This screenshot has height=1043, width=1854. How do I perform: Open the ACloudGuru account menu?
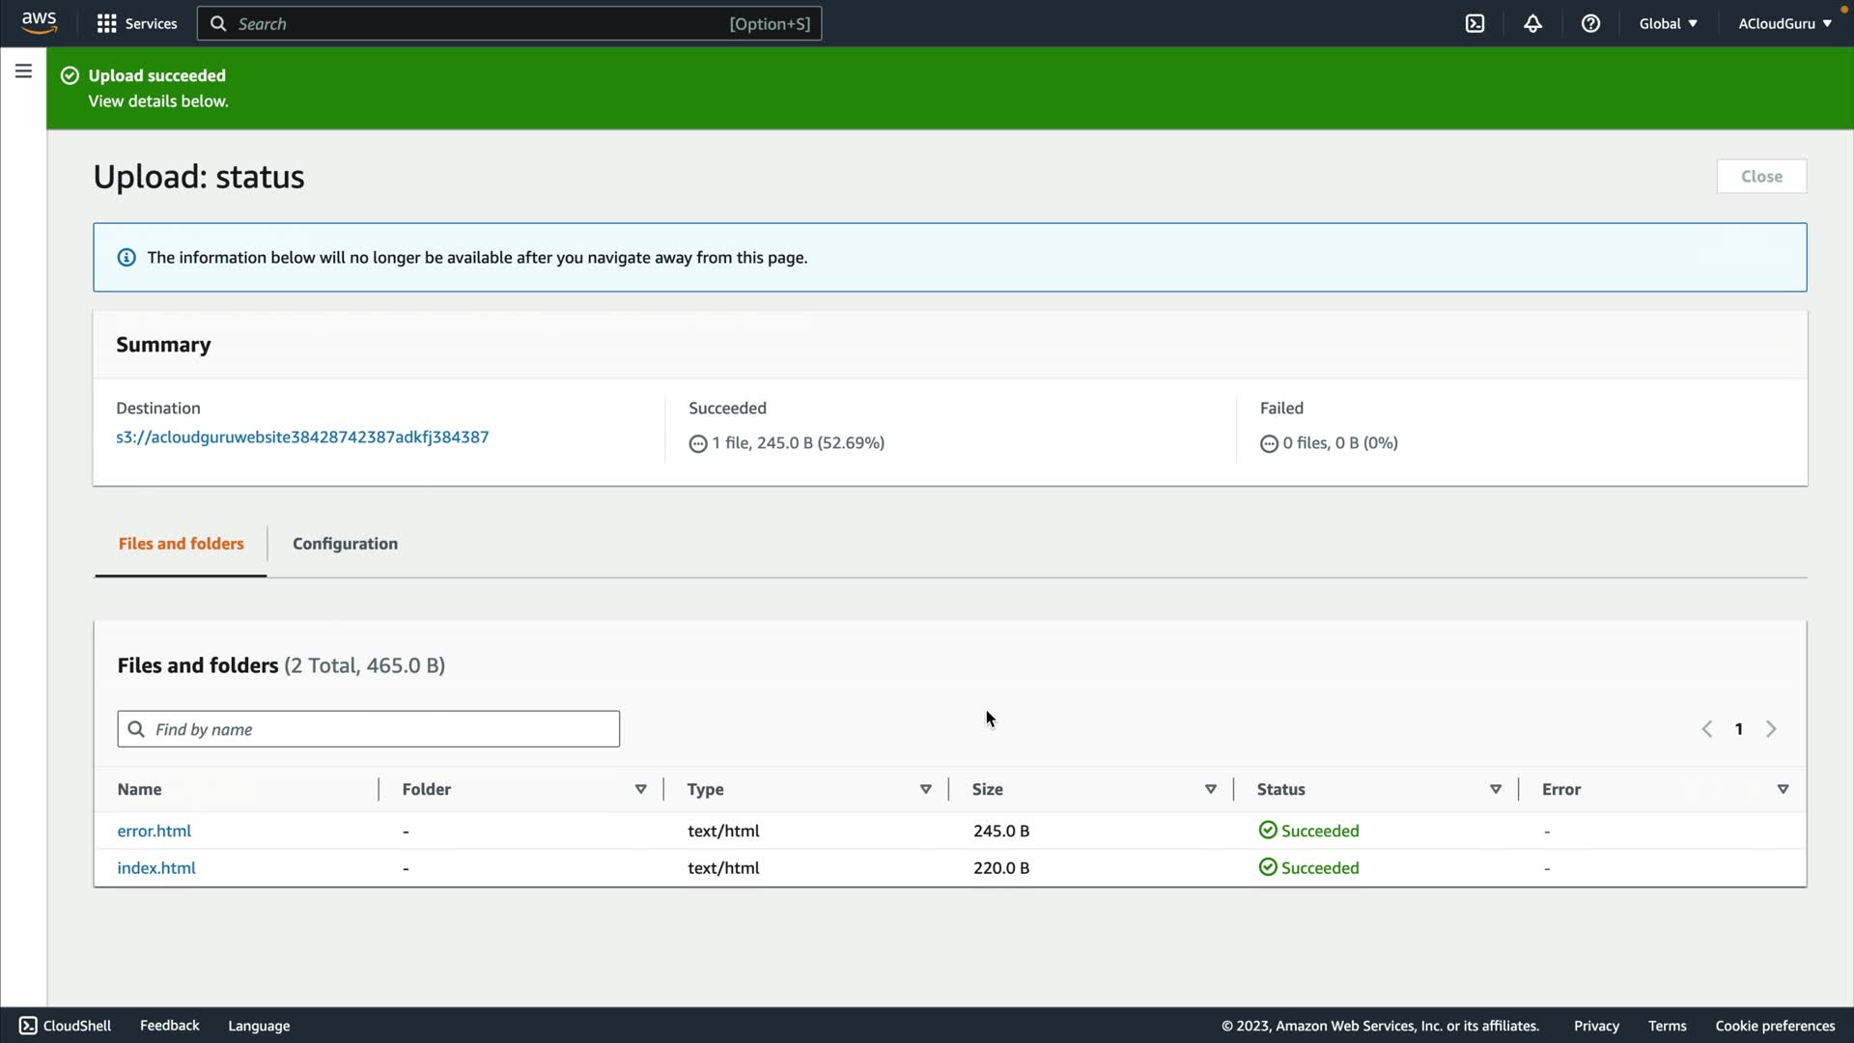point(1784,23)
